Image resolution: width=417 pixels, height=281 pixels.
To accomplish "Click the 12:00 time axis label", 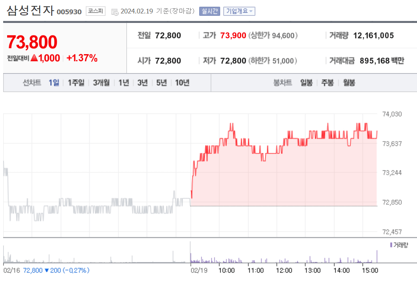I will click(284, 270).
